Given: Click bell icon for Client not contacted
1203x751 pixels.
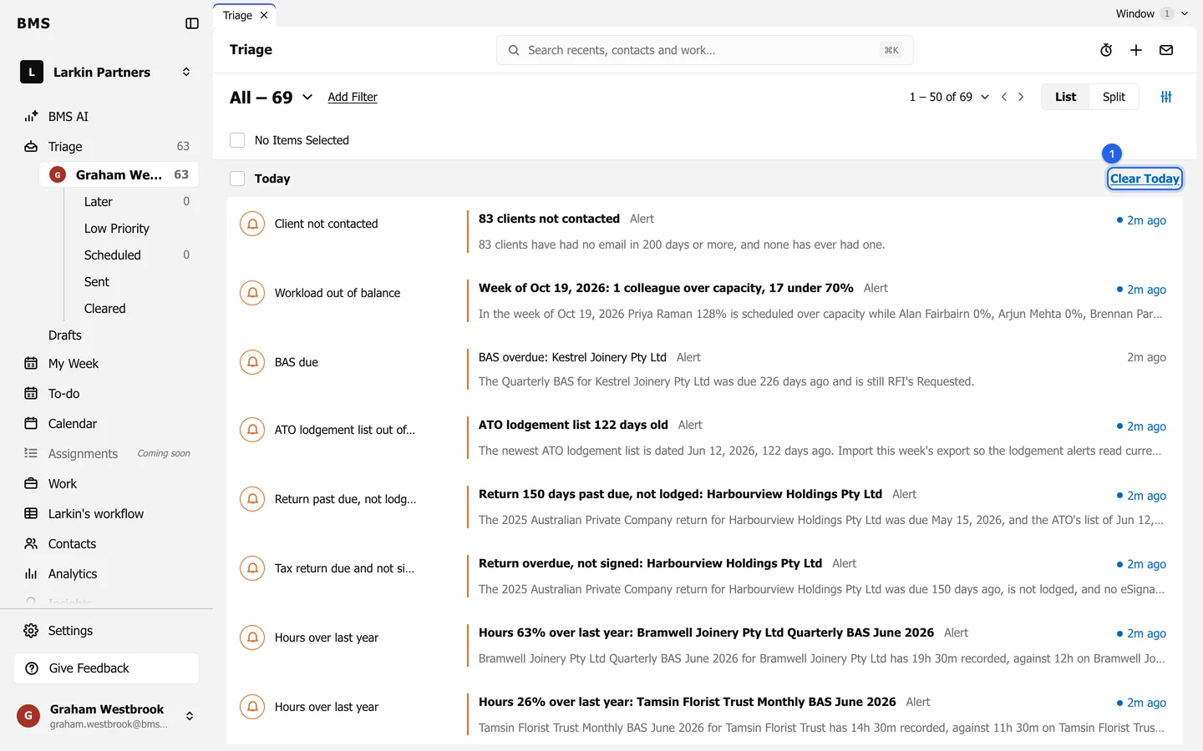Looking at the screenshot, I should pos(252,224).
